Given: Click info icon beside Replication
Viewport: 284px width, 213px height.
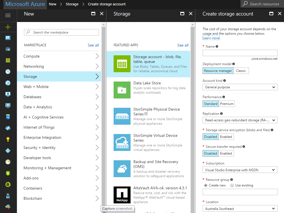Looking at the screenshot, I should 221,113.
